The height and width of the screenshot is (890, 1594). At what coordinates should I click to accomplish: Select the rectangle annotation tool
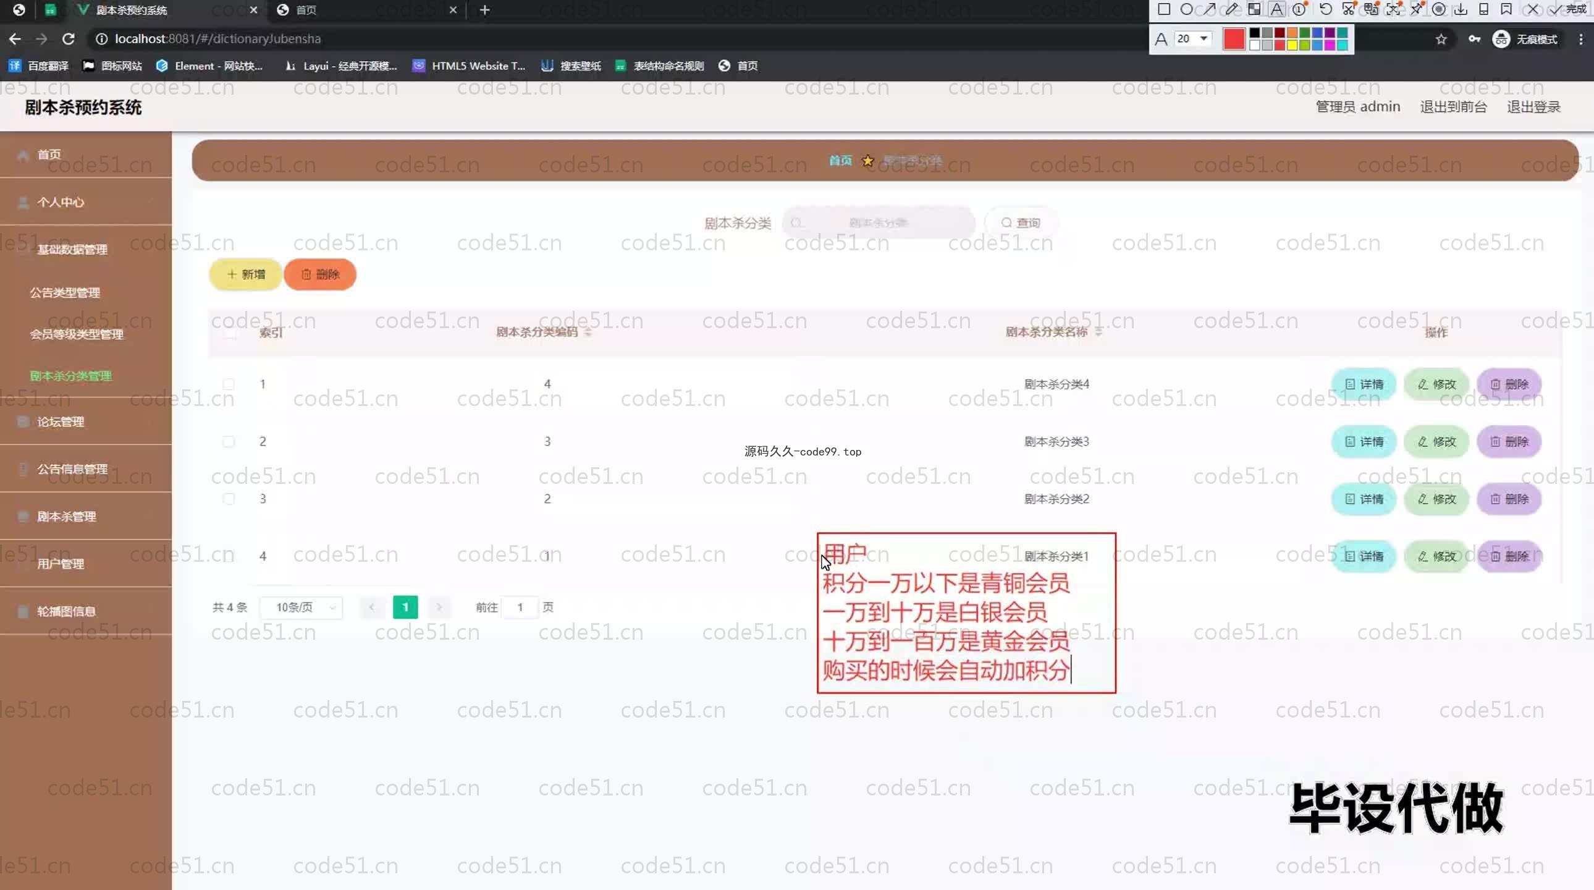[x=1163, y=9]
